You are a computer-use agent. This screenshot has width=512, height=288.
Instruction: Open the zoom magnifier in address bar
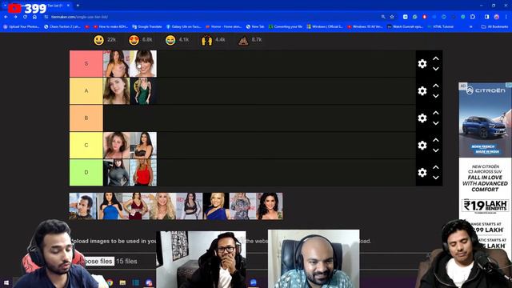(382, 17)
